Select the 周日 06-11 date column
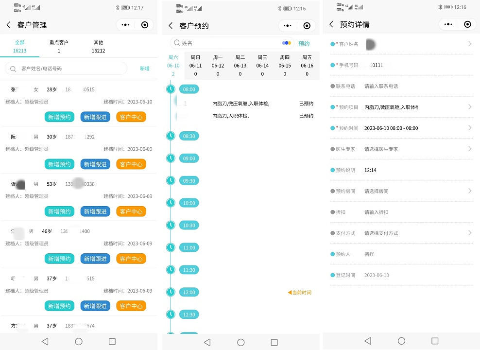480x350 pixels. point(195,66)
